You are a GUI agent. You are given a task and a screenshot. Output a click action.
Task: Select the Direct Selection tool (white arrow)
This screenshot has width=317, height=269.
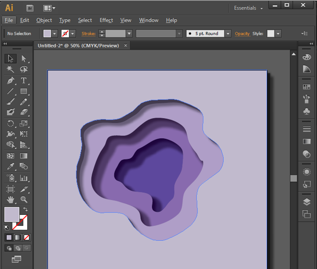pos(24,59)
